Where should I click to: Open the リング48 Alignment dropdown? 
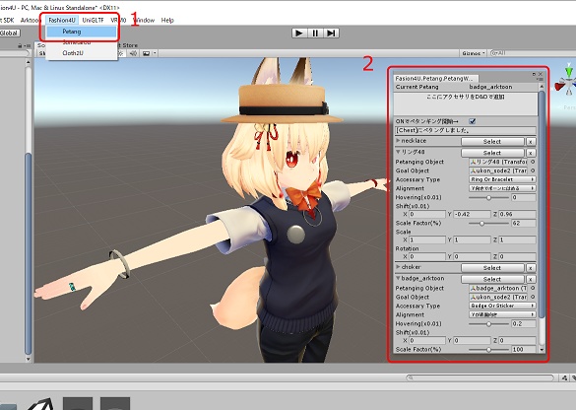[x=502, y=188]
